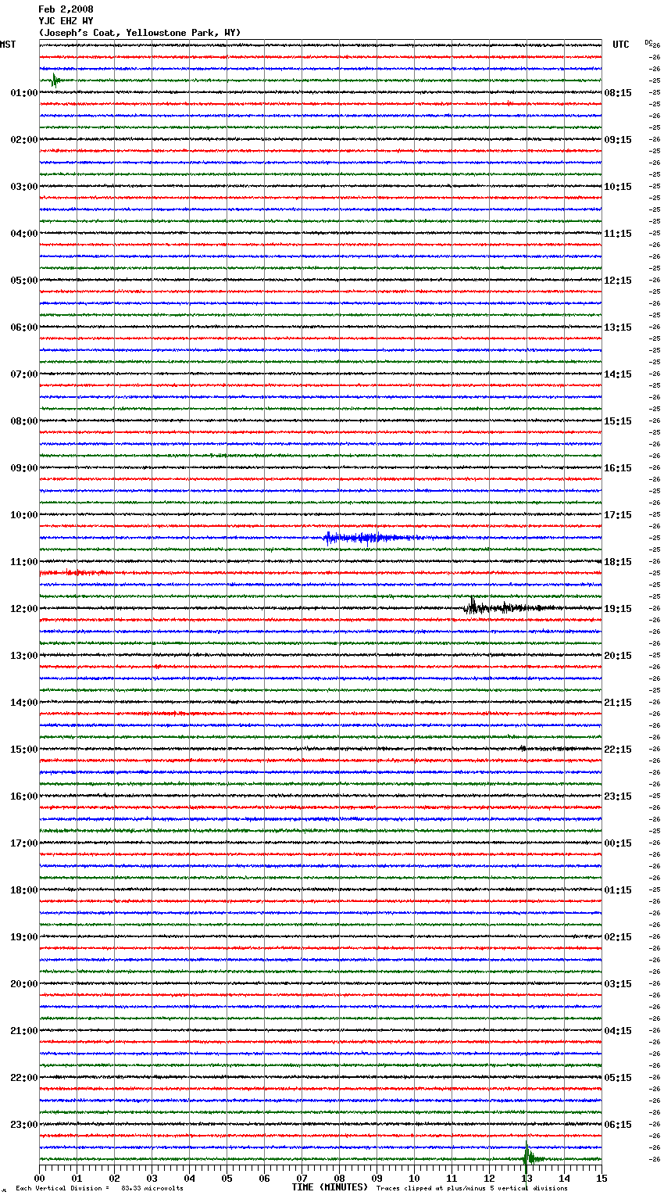
Task: Click the UTC time label '13:15'
Action: coord(618,327)
